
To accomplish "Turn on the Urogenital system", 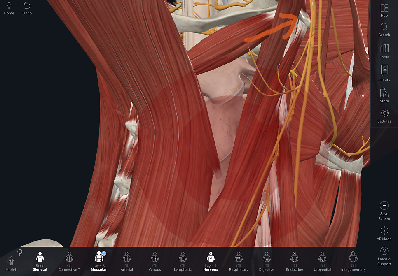I will (x=322, y=261).
